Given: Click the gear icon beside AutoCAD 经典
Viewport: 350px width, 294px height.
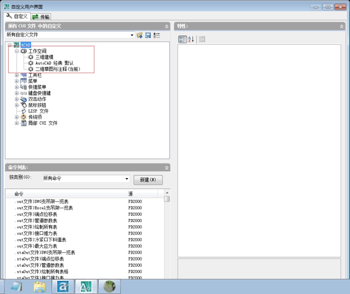Looking at the screenshot, I should (31, 63).
